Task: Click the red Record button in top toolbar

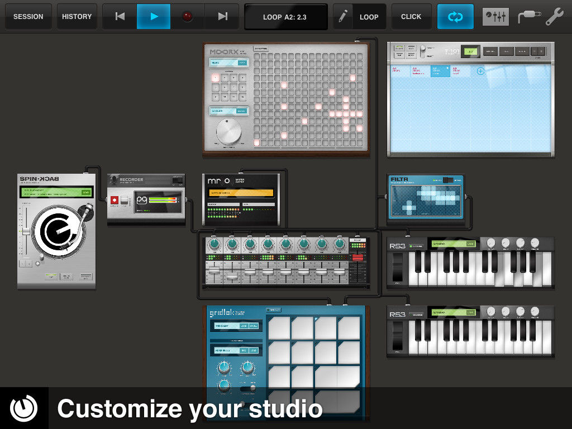Action: (188, 17)
